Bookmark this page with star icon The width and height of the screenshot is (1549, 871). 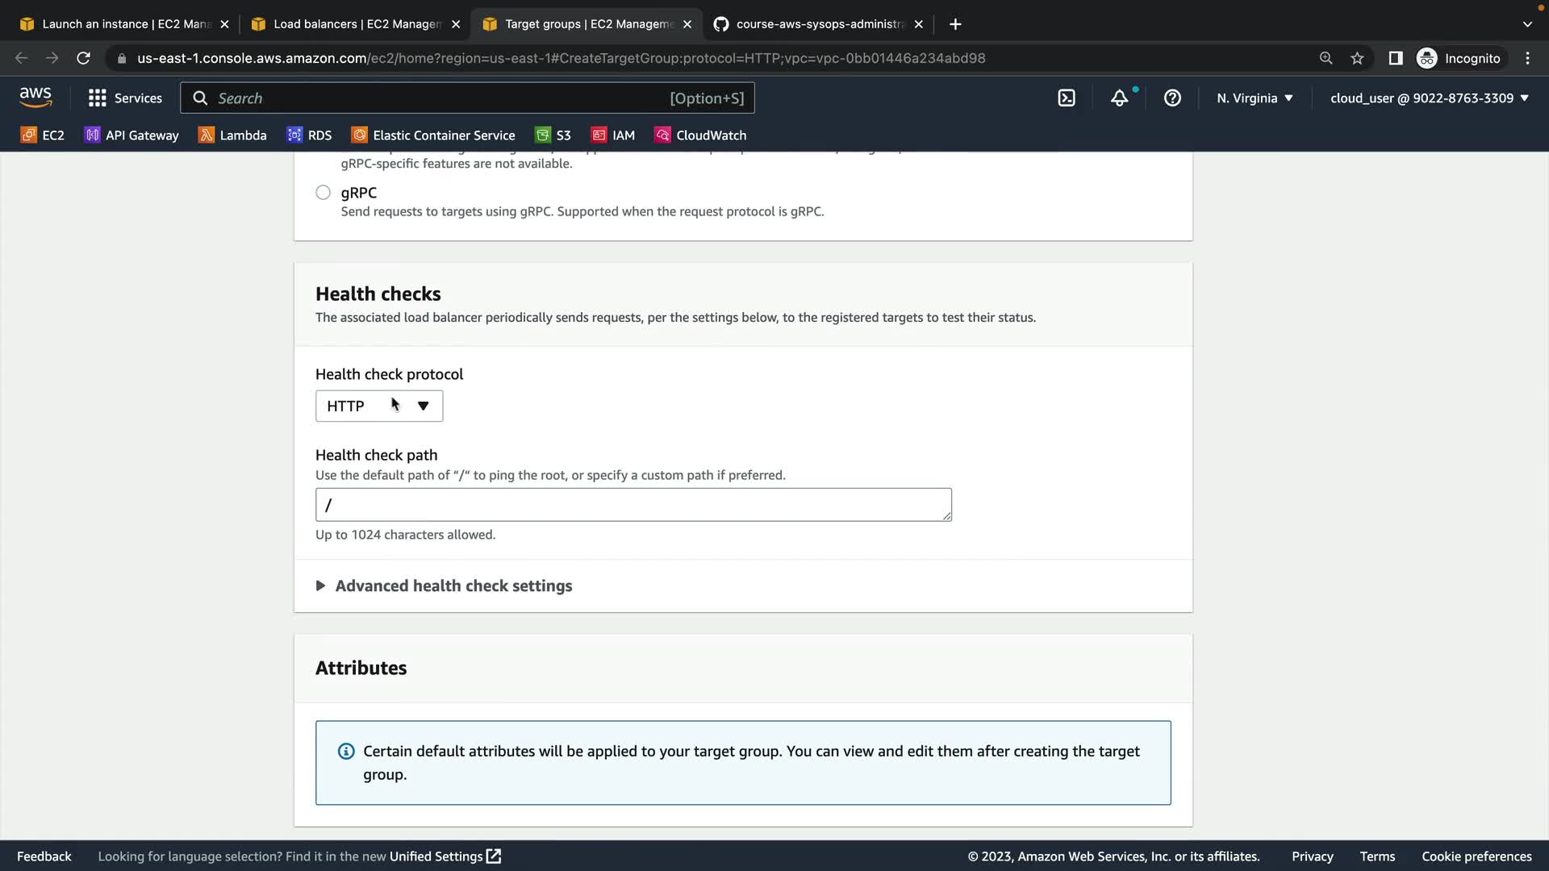1357,58
